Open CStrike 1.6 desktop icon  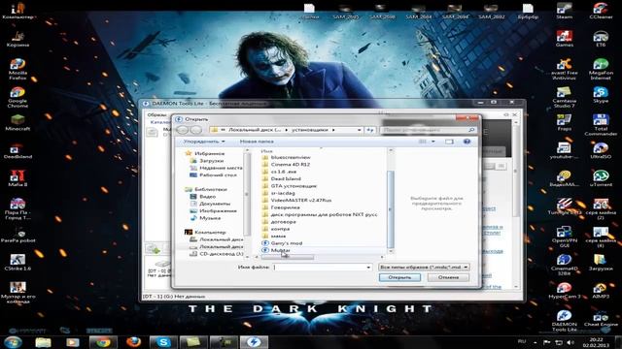[x=17, y=262]
